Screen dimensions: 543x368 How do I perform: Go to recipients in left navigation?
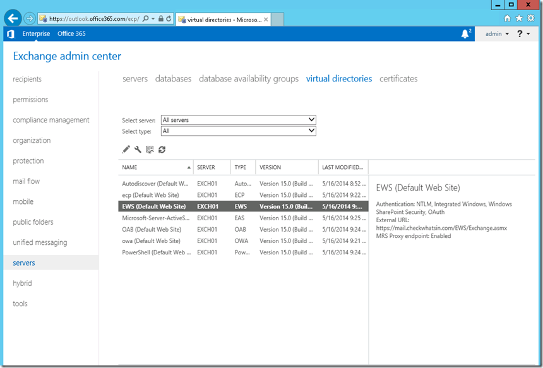[27, 80]
